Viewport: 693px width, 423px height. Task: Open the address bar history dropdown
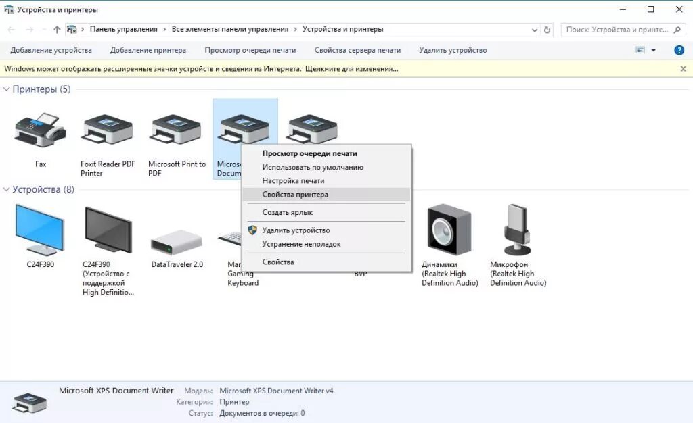click(x=535, y=30)
